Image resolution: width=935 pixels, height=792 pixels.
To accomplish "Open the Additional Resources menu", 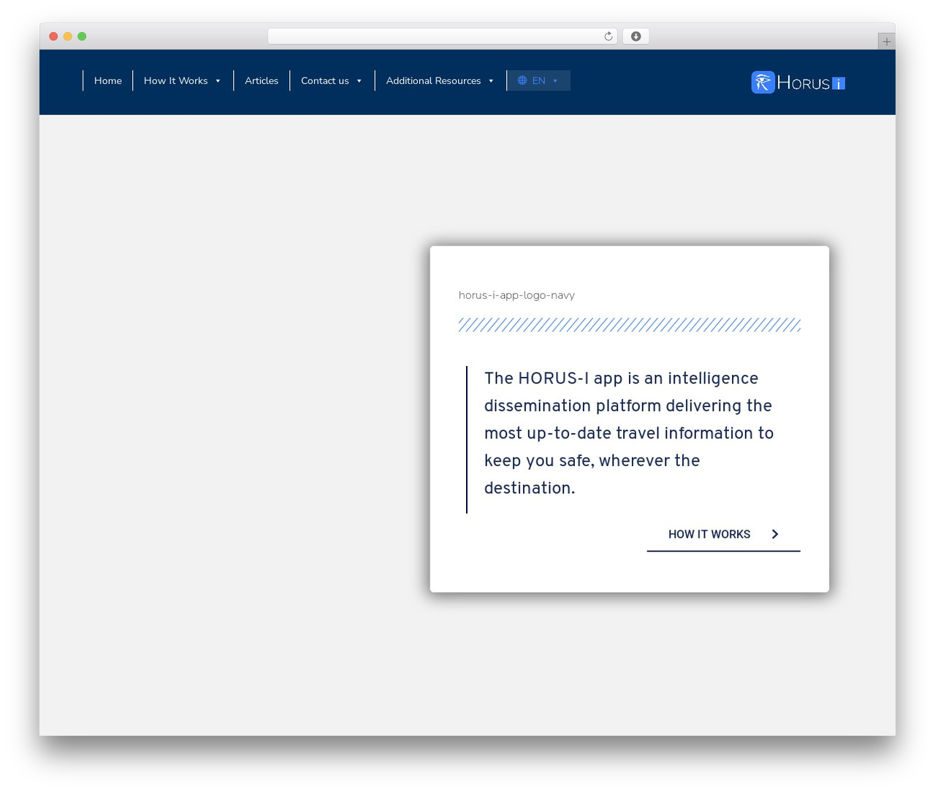I will point(433,80).
